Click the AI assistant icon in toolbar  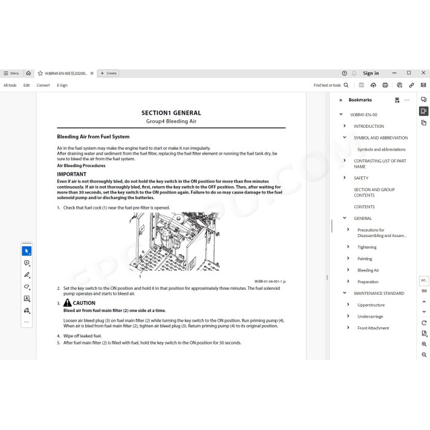point(399,85)
